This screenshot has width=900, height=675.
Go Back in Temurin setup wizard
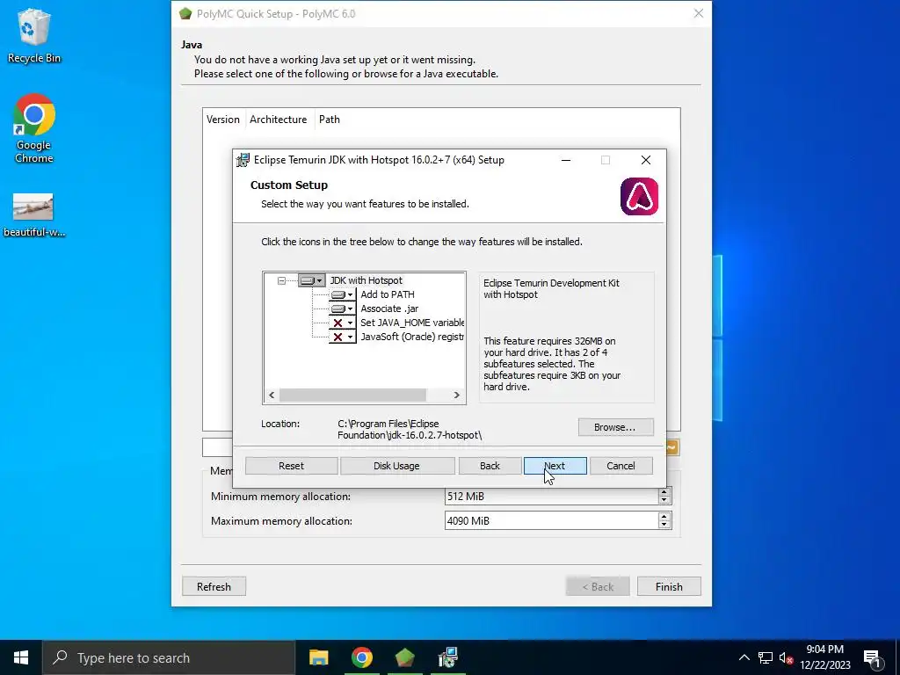(x=490, y=466)
